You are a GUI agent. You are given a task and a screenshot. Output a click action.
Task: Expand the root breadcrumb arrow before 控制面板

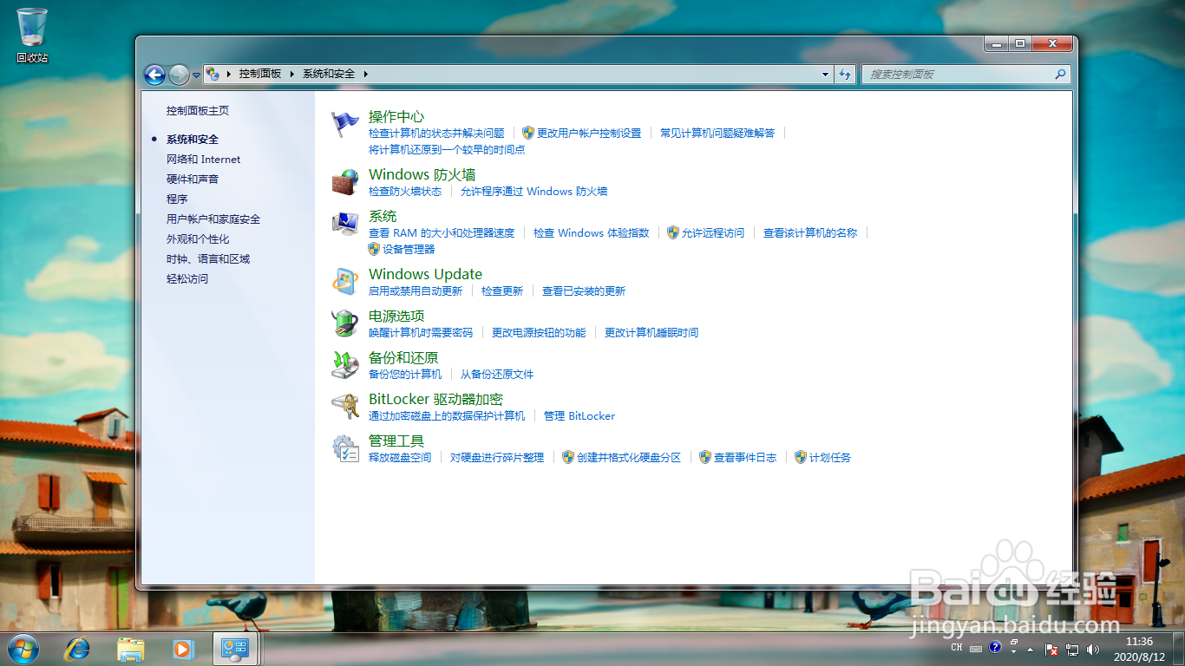click(229, 75)
